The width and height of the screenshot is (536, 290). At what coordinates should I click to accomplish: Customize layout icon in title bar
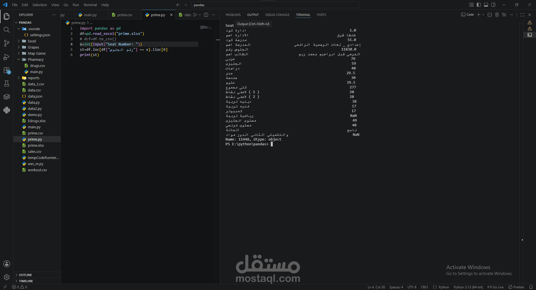tap(472, 5)
